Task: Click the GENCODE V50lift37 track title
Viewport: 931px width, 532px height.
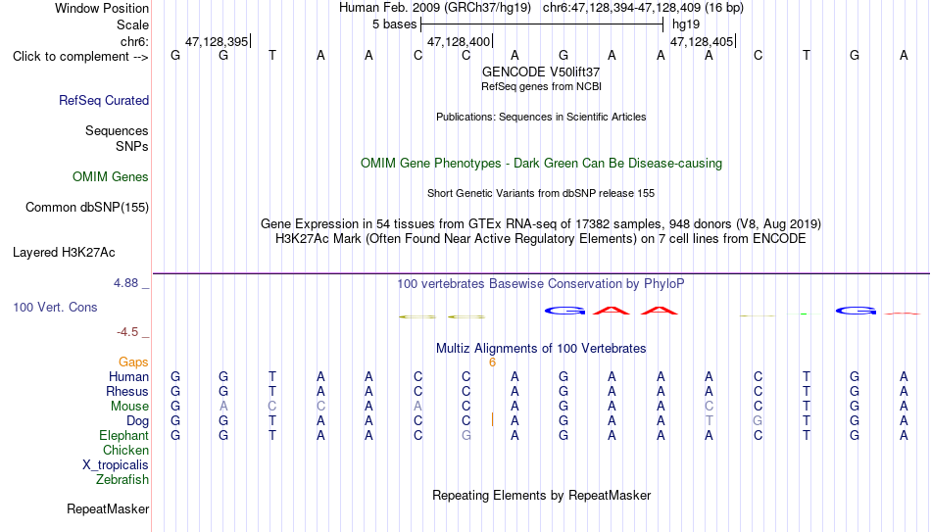Action: click(541, 72)
